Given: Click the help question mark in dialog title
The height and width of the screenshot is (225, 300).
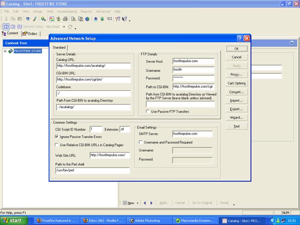Looking at the screenshot, I should click(x=240, y=39).
